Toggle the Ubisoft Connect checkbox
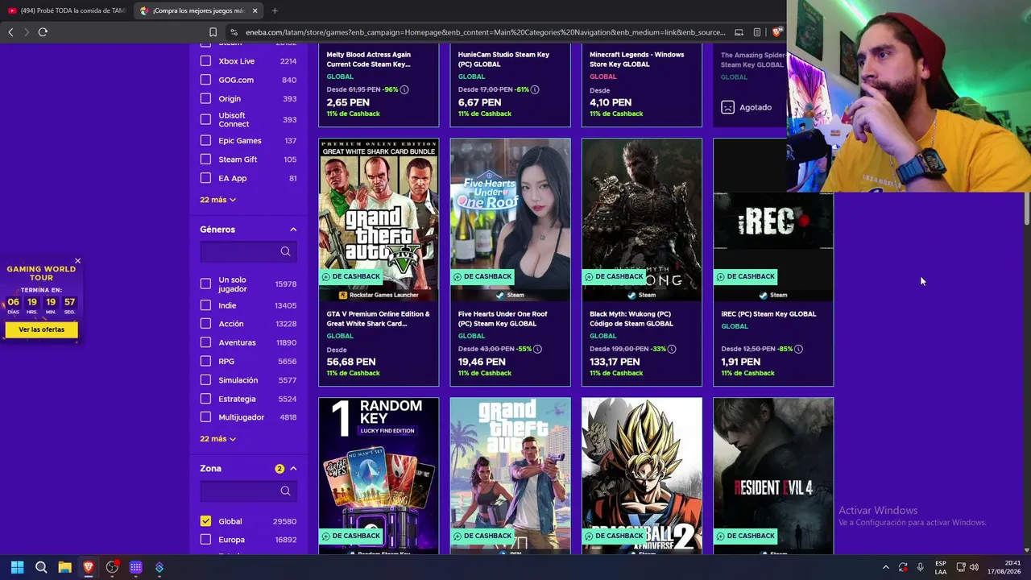The height and width of the screenshot is (580, 1031). [205, 119]
